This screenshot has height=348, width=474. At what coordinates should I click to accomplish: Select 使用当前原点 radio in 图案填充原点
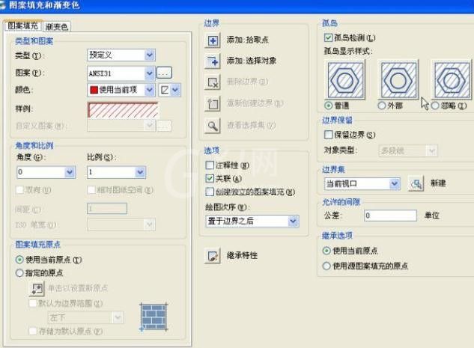19,260
